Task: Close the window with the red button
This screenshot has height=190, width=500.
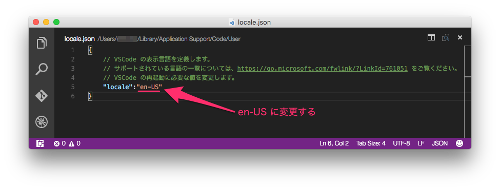Action: coord(36,23)
